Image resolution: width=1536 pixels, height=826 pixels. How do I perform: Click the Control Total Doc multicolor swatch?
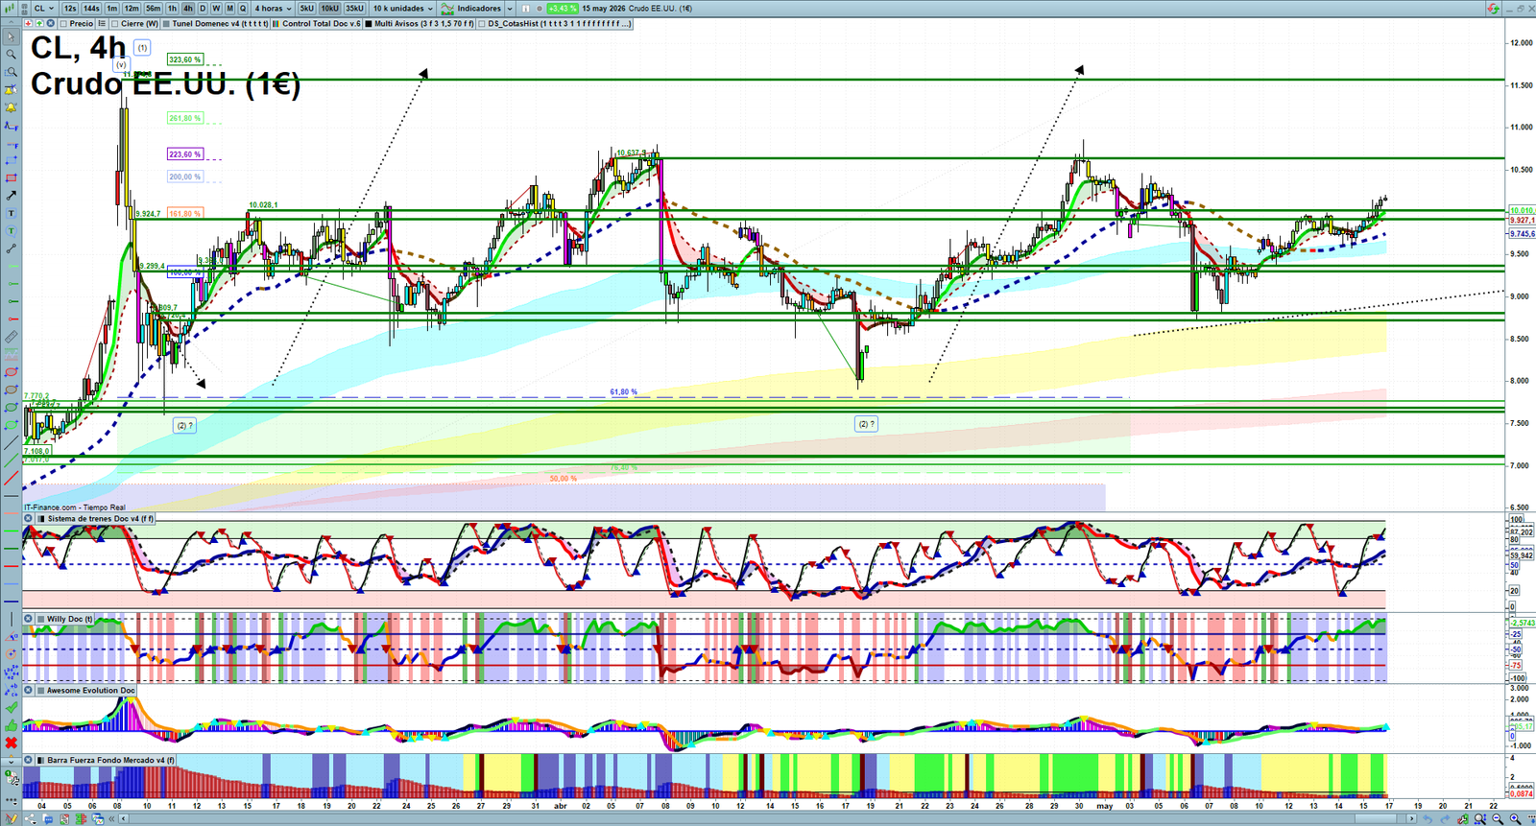coord(276,23)
